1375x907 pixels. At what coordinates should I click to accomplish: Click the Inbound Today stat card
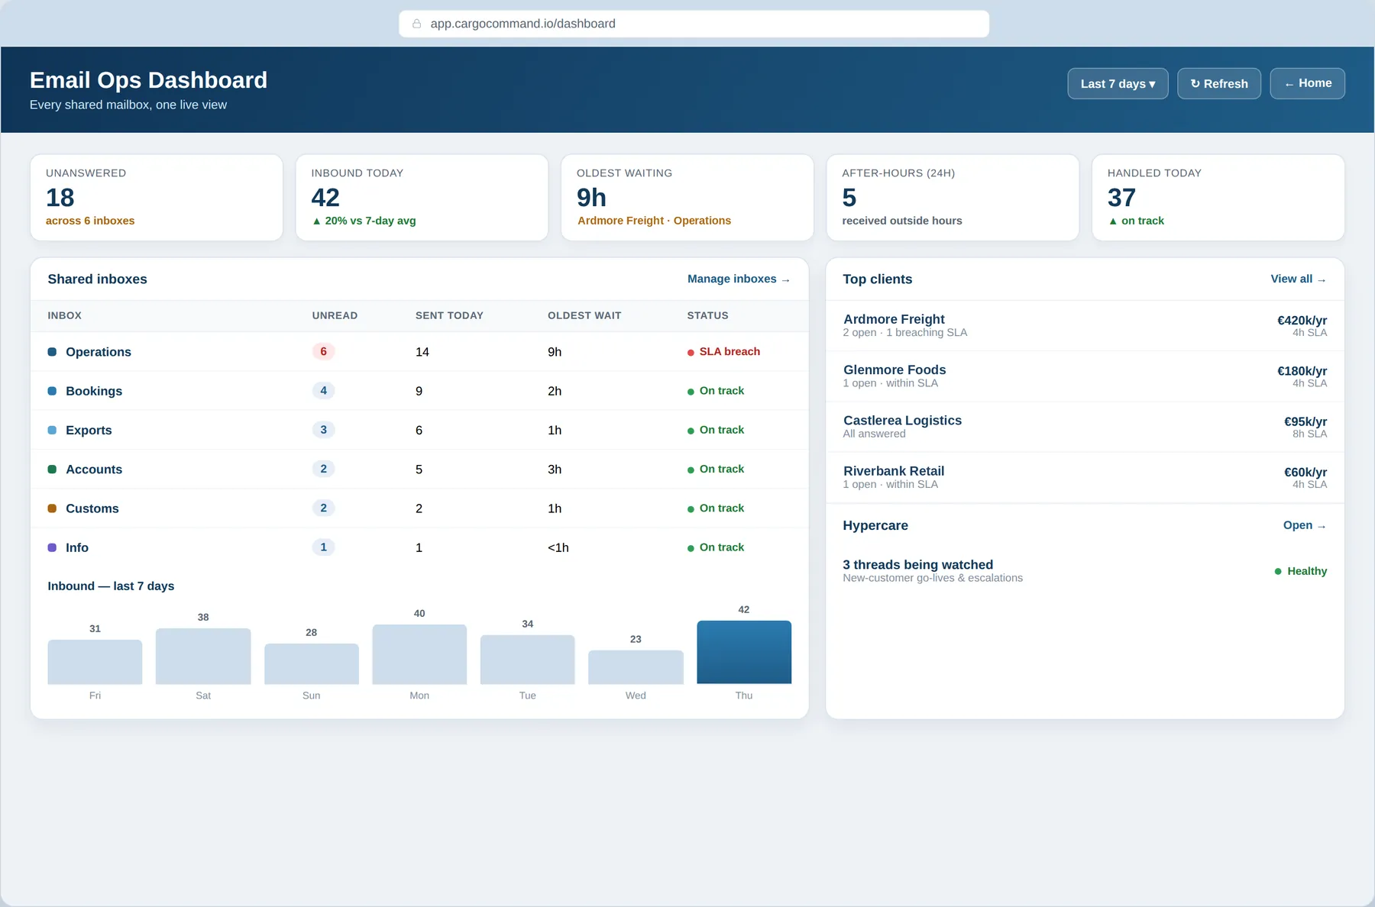coord(422,198)
